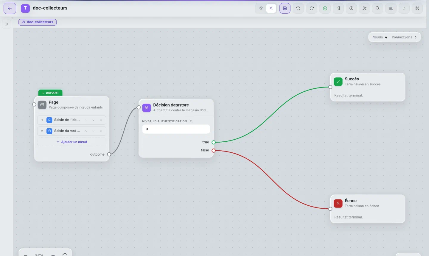The width and height of the screenshot is (429, 256).
Task: Switch to light theme (sun icon)
Action: click(x=271, y=8)
